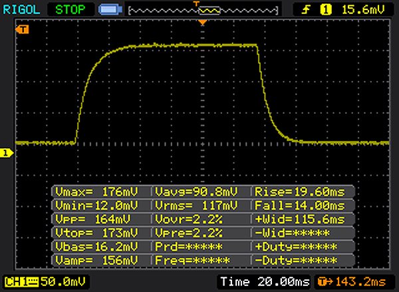Click the Vmax= 176mV measurement
399x292 pixels.
pos(96,192)
